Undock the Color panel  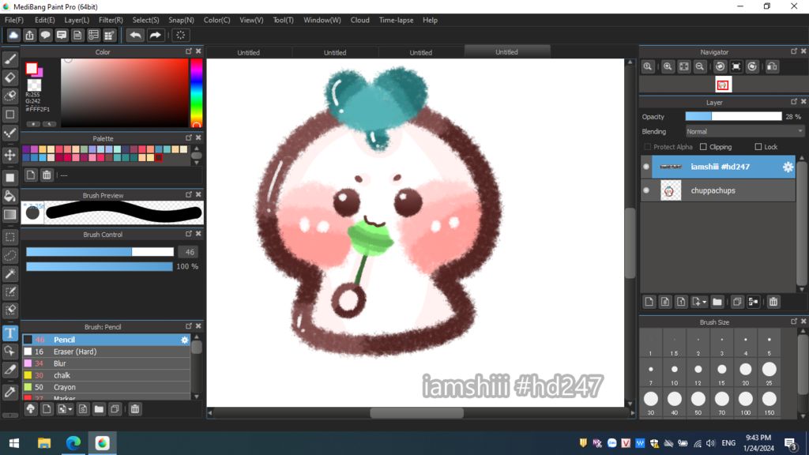point(188,51)
